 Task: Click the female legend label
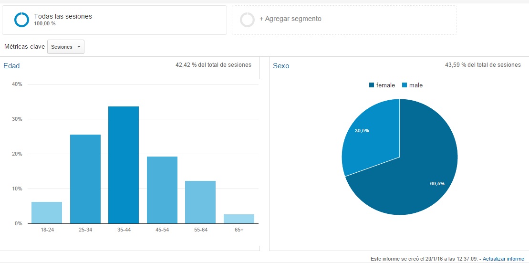click(x=385, y=85)
